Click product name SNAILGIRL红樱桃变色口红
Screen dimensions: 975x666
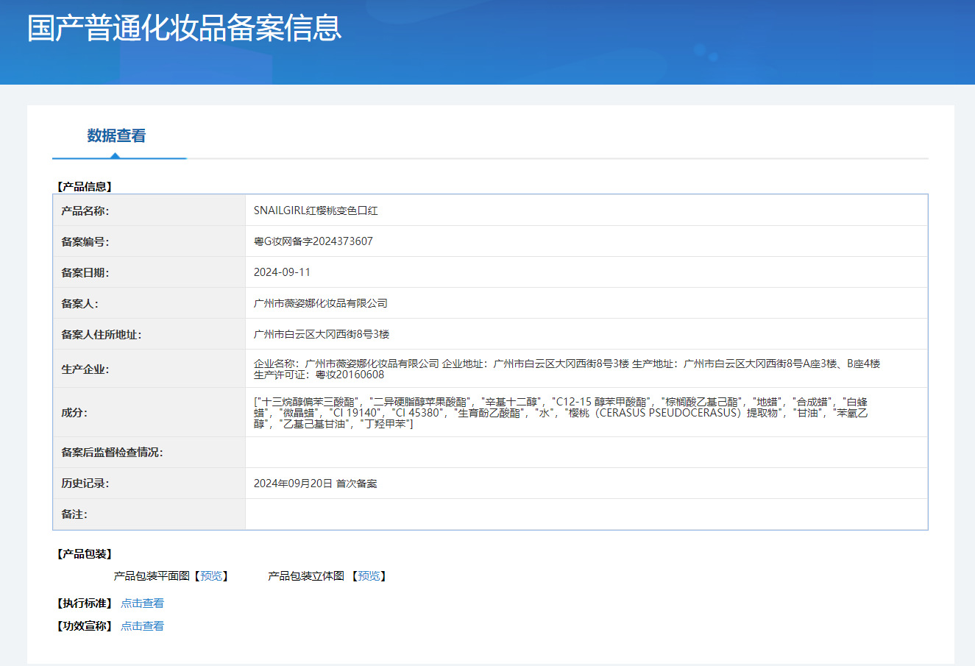pos(316,210)
